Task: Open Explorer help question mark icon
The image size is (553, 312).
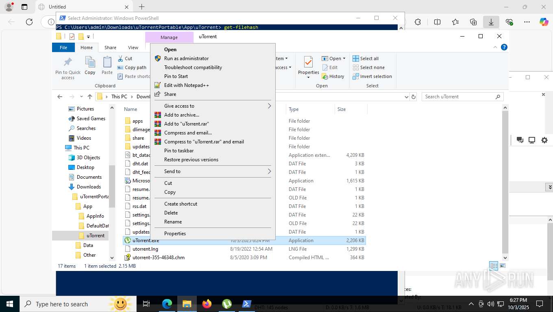Action: pos(504,48)
